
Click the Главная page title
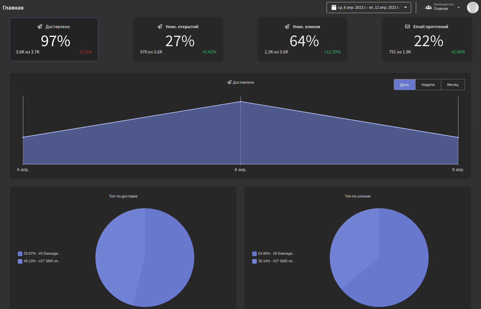click(13, 8)
